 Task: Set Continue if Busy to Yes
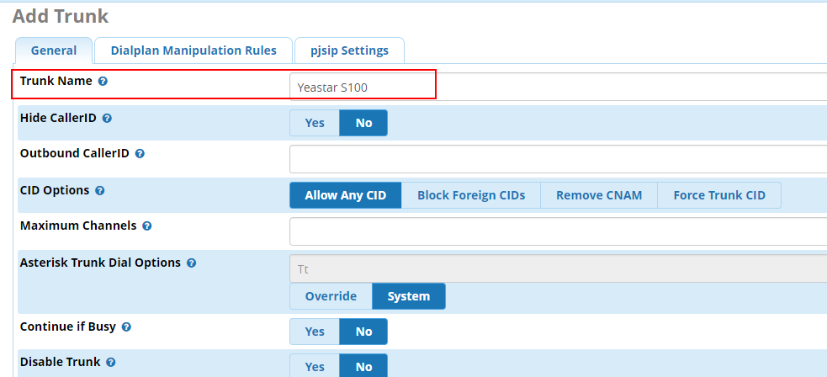pyautogui.click(x=315, y=332)
